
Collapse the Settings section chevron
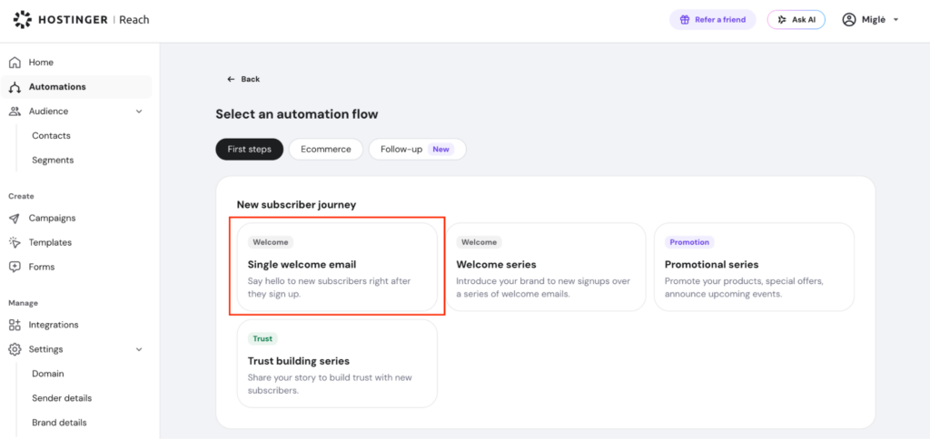[x=139, y=349]
